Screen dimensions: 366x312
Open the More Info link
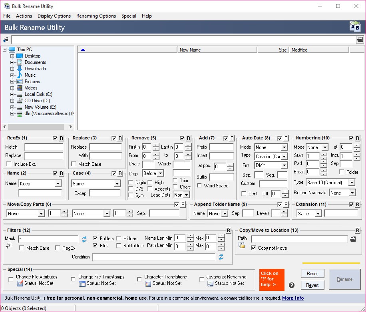293,298
